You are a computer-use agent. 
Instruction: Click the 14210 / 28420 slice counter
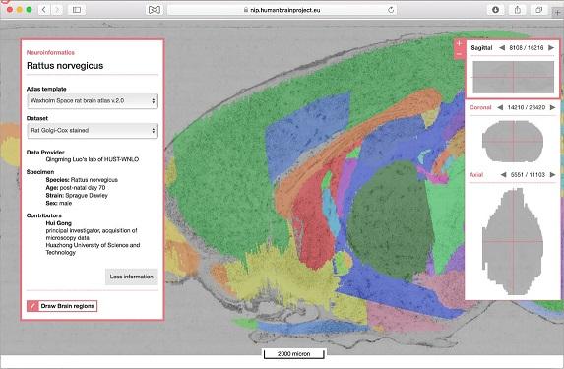(x=527, y=107)
